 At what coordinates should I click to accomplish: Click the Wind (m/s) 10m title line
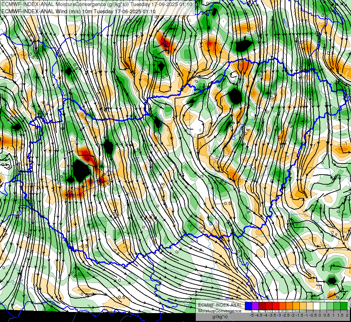(x=79, y=11)
